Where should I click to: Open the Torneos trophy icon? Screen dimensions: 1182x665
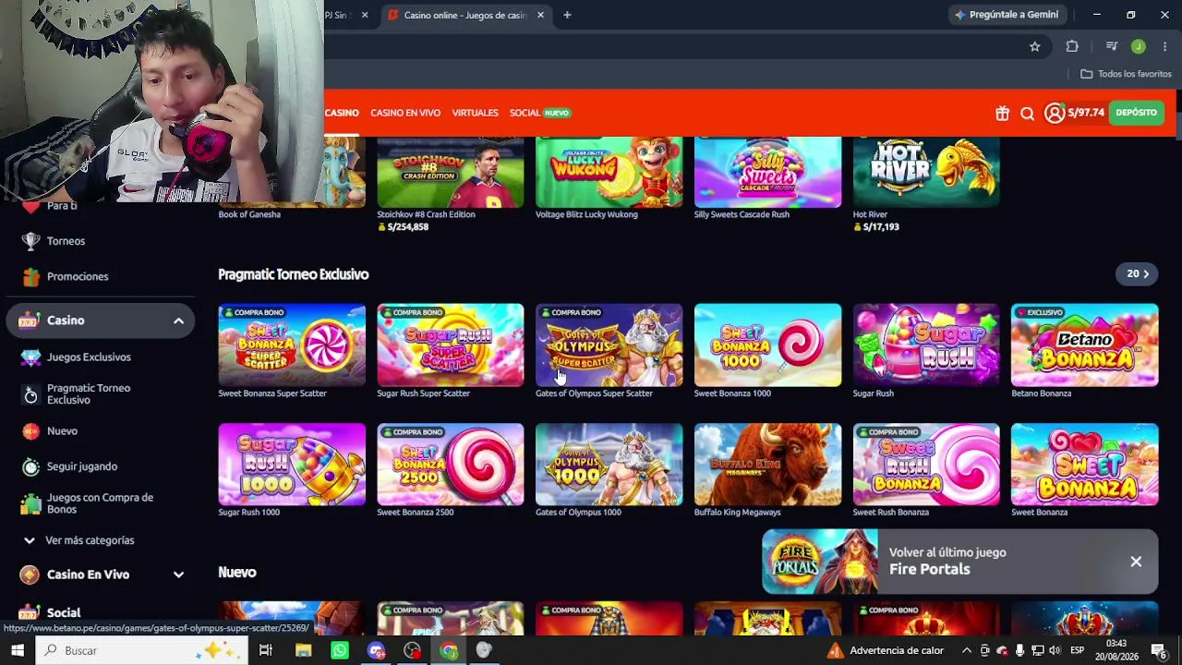pos(31,241)
